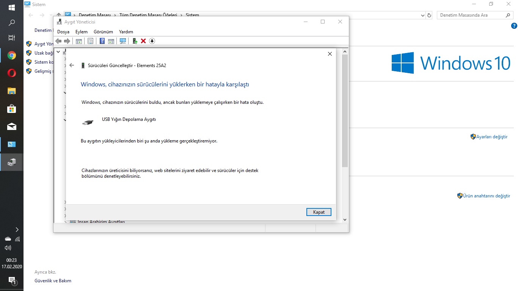
Task: Click the scroll up arrow in device list
Action: [x=345, y=51]
